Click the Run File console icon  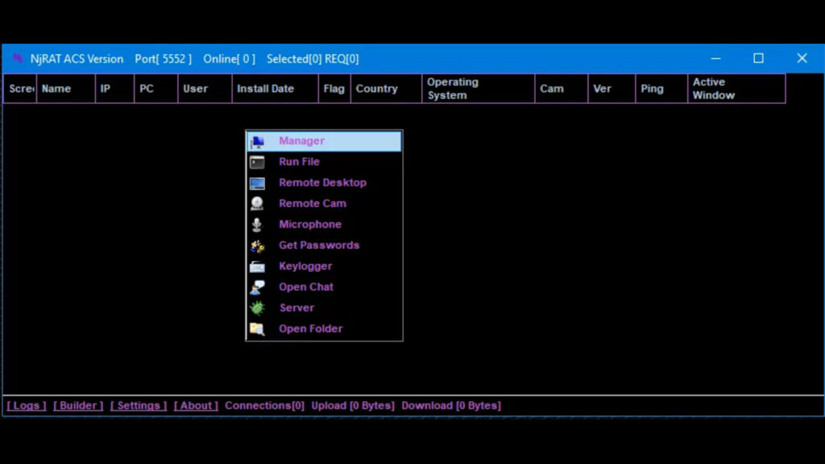click(257, 162)
